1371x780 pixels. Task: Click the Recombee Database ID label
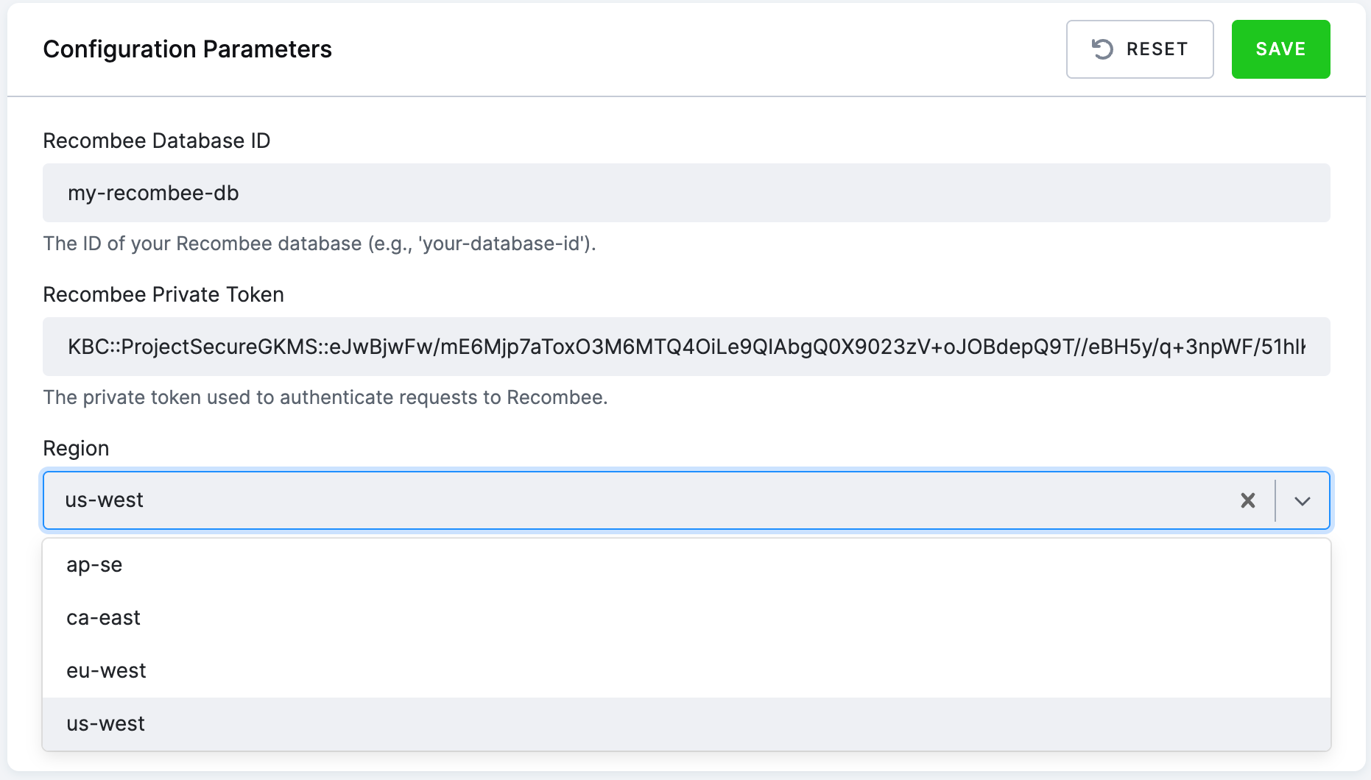point(157,141)
